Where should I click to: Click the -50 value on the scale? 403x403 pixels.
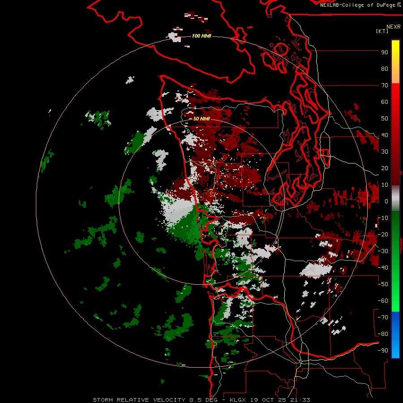[x=383, y=284]
